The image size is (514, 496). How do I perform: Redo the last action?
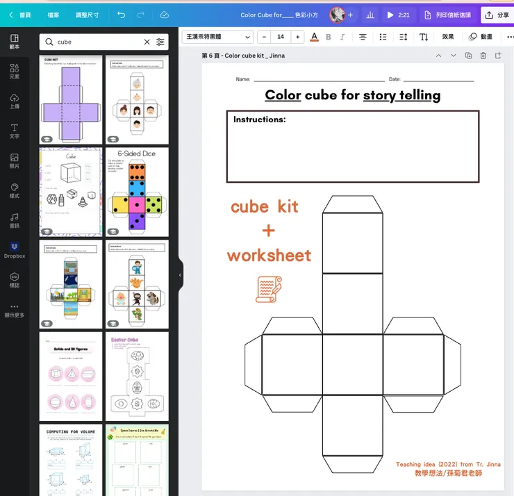(140, 15)
